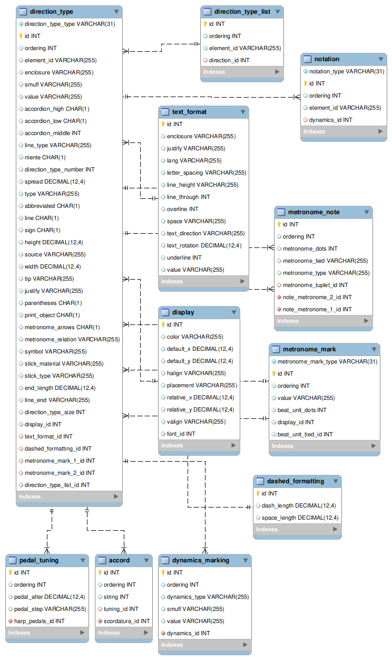This screenshot has height=660, width=392.
Task: Collapse the direction_type table with header arrow
Action: 116,12
